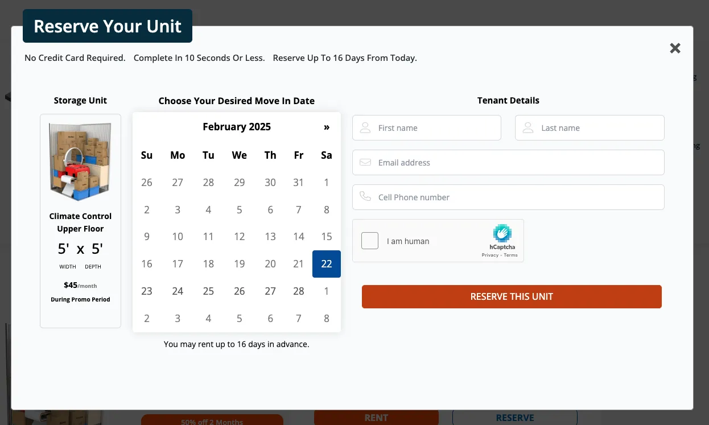The width and height of the screenshot is (709, 425).
Task: Go to next month in calendar
Action: coord(327,127)
